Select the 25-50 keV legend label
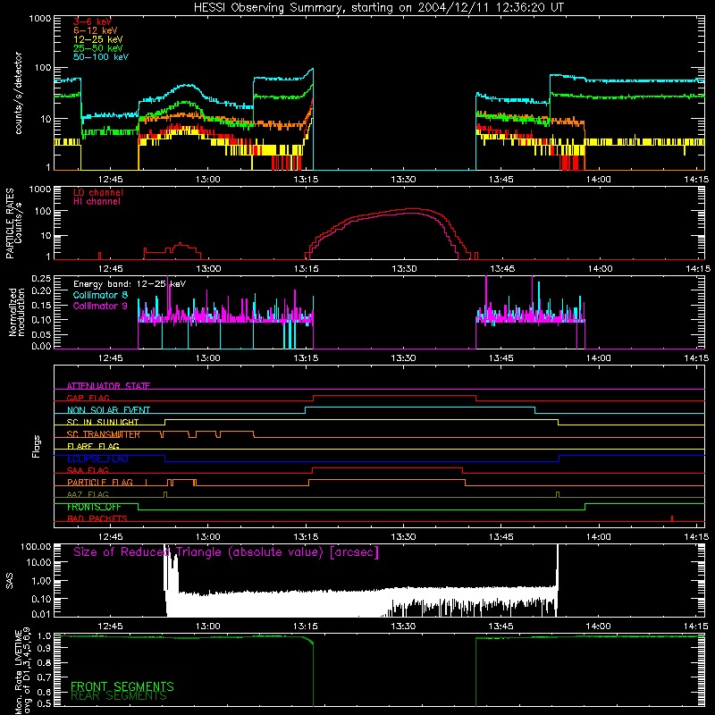Screen dimensions: 715x715 tap(98, 48)
